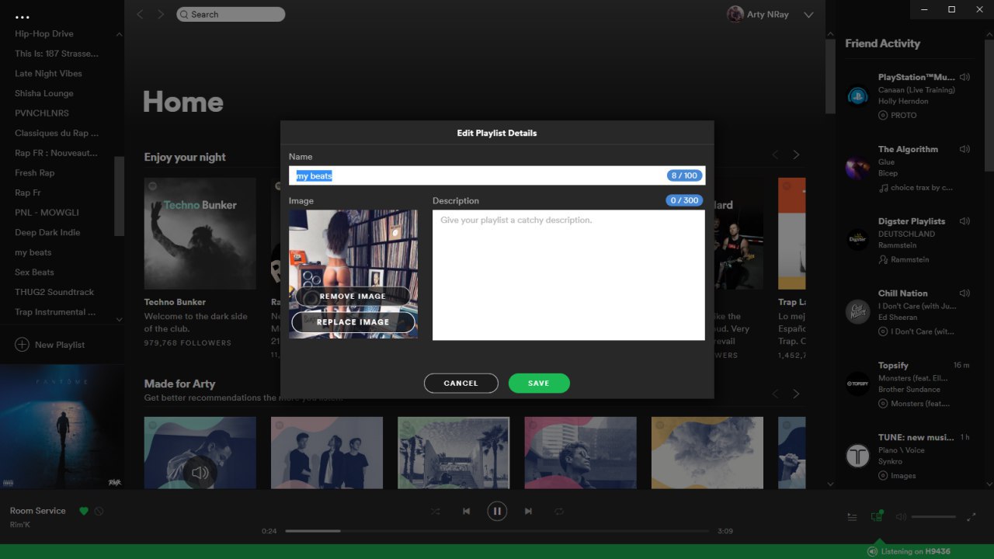Open the Sex Beats playlist in sidebar
Viewport: 994px width, 559px height.
(34, 273)
